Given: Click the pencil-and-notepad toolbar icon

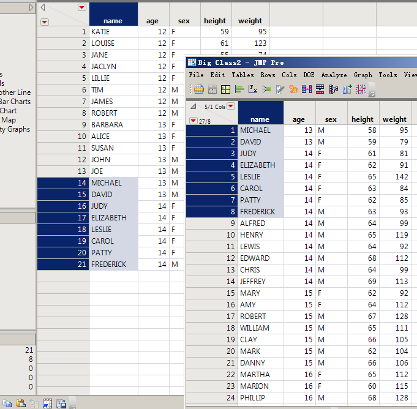Looking at the screenshot, I should pos(280,89).
